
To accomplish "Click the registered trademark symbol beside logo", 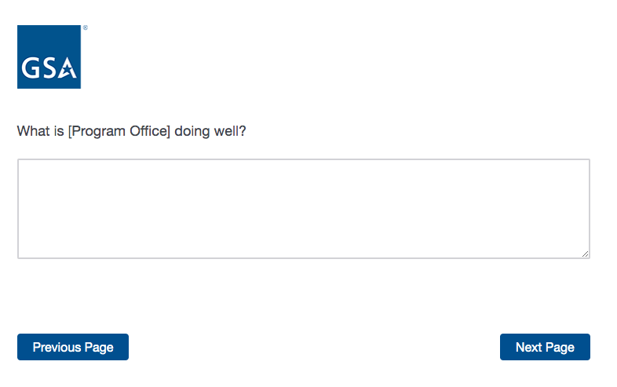I will coord(85,28).
